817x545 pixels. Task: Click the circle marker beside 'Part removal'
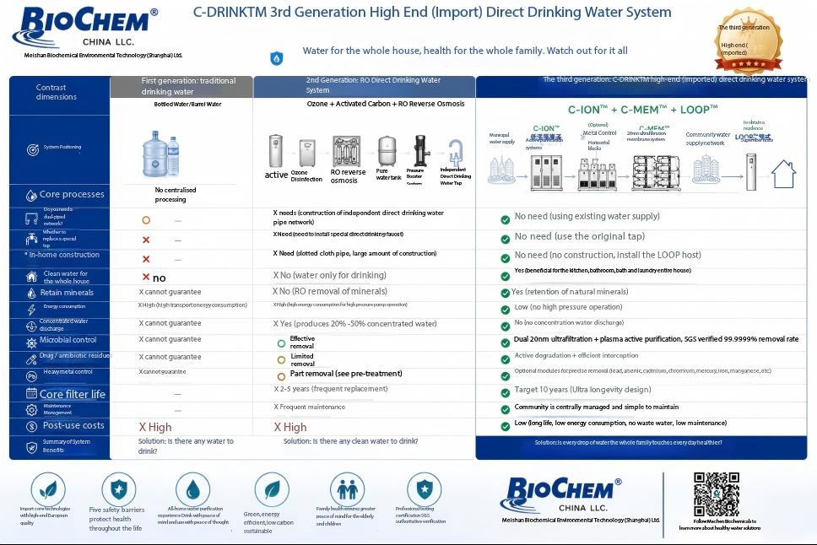[x=281, y=376]
